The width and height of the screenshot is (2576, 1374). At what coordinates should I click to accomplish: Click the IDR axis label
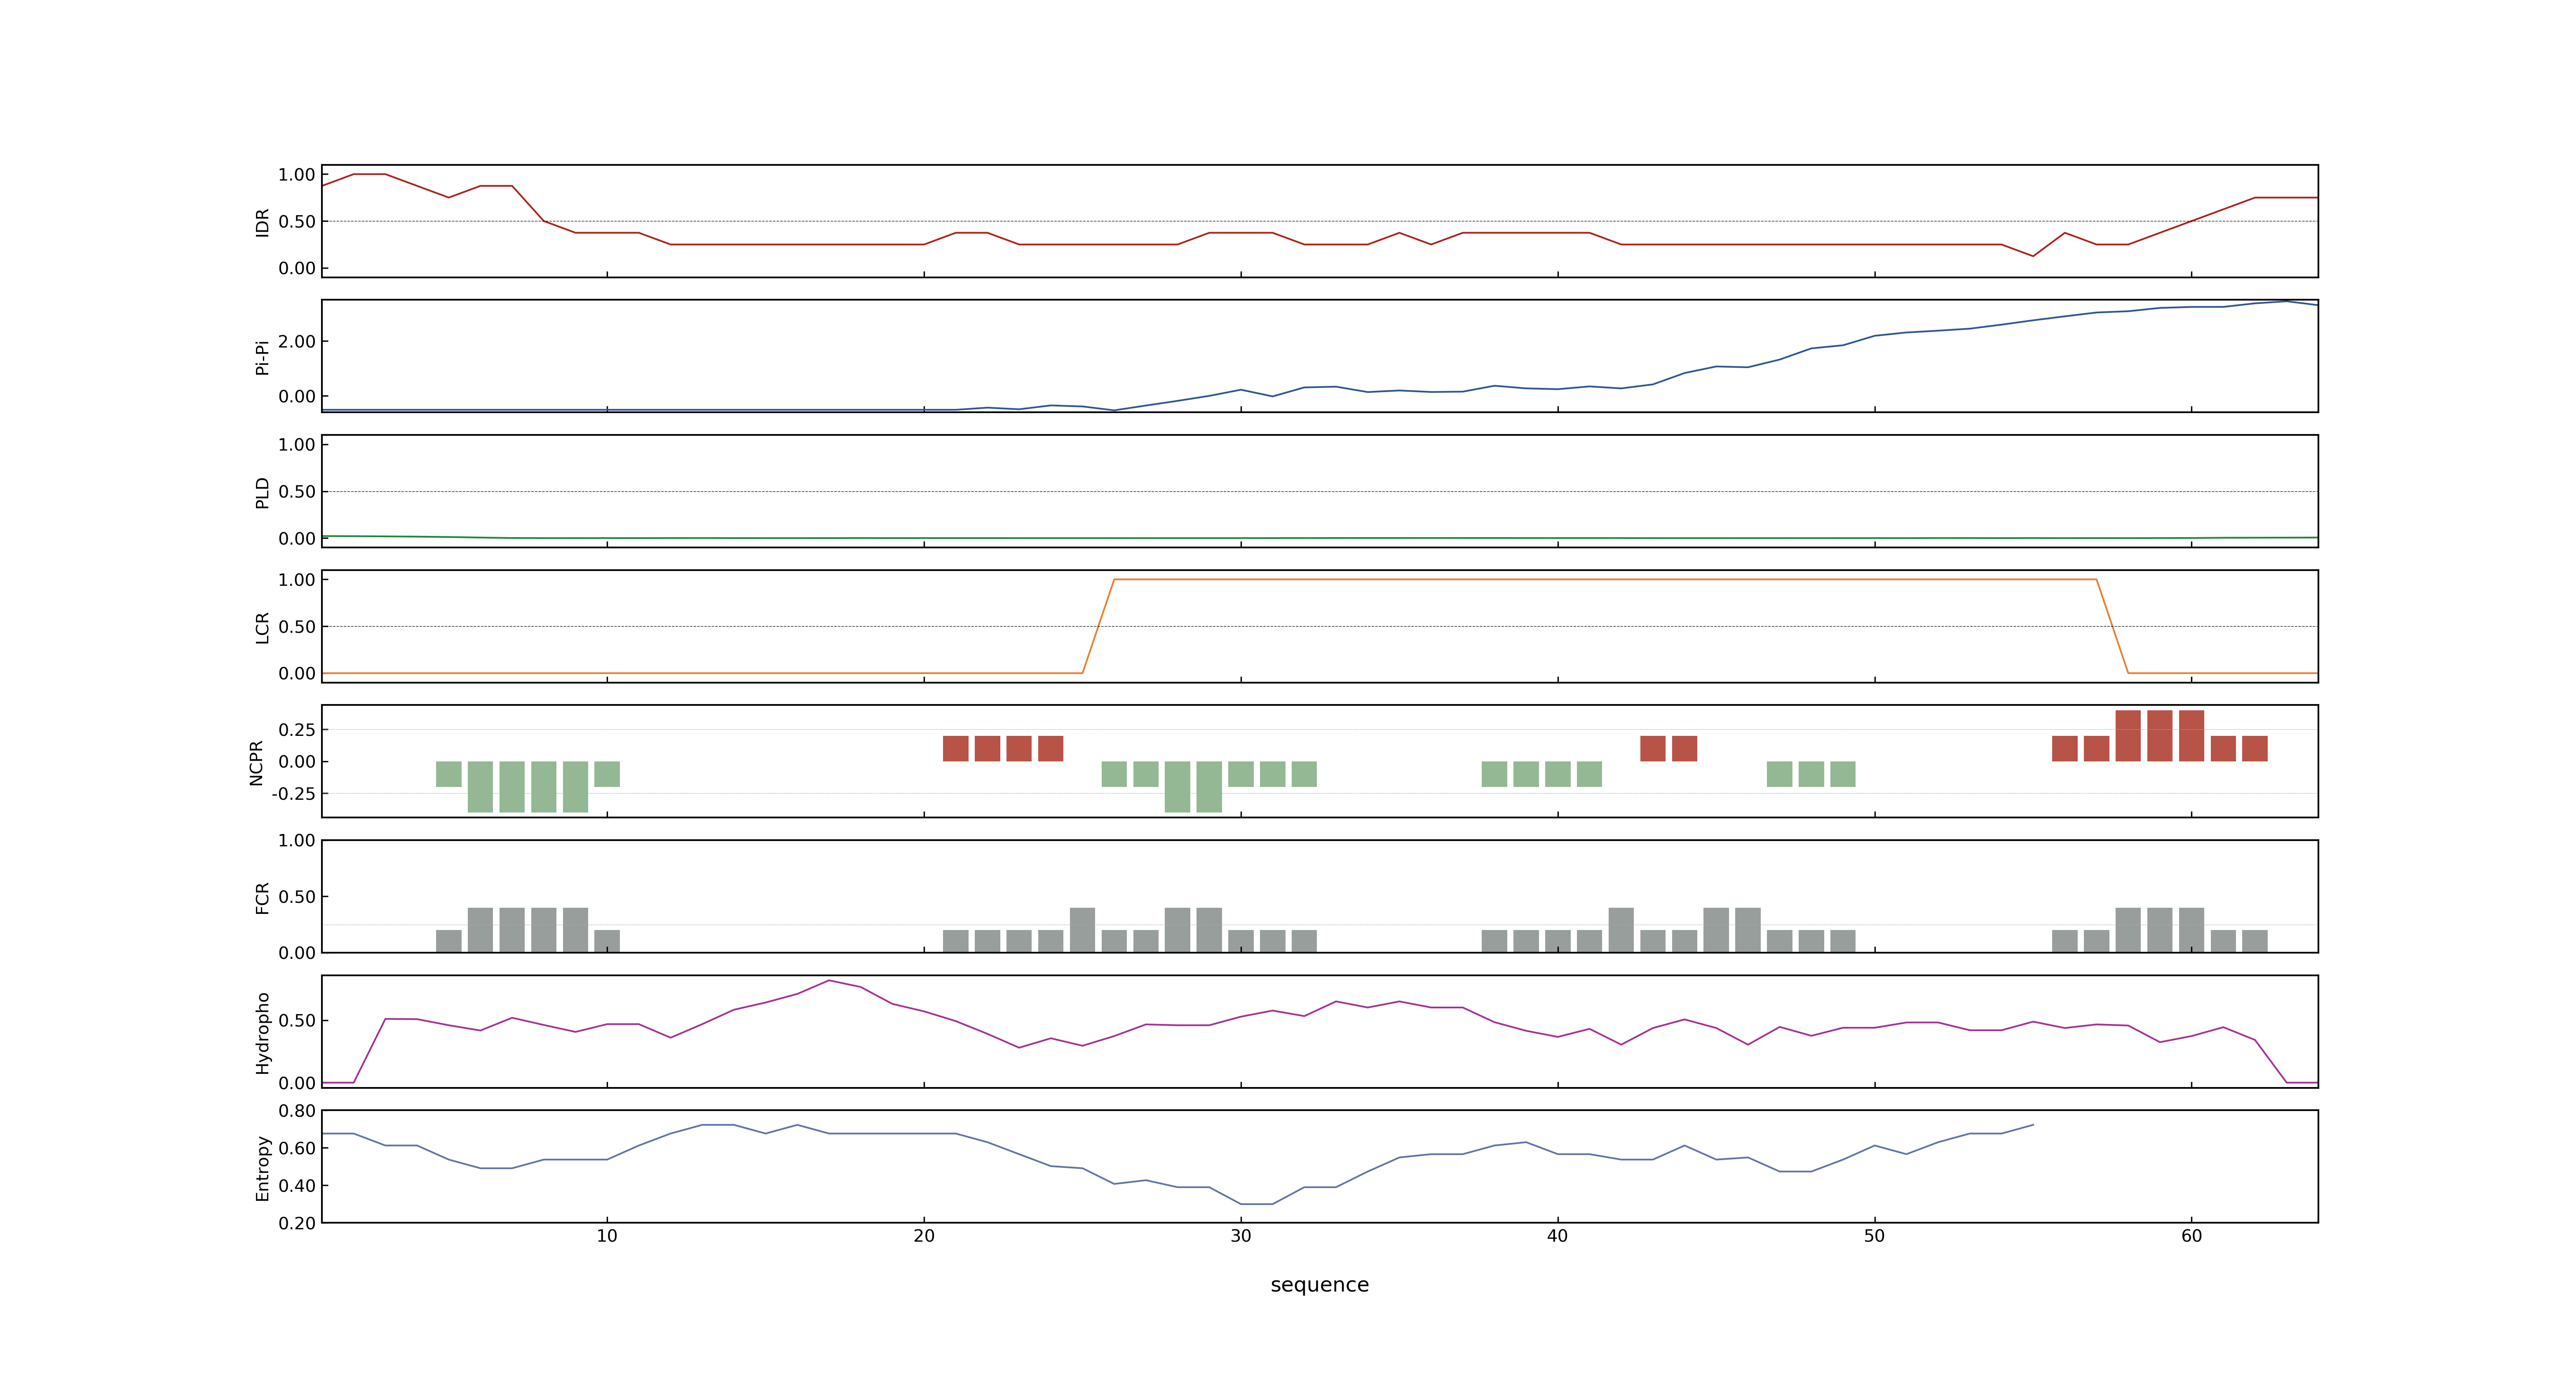(262, 222)
